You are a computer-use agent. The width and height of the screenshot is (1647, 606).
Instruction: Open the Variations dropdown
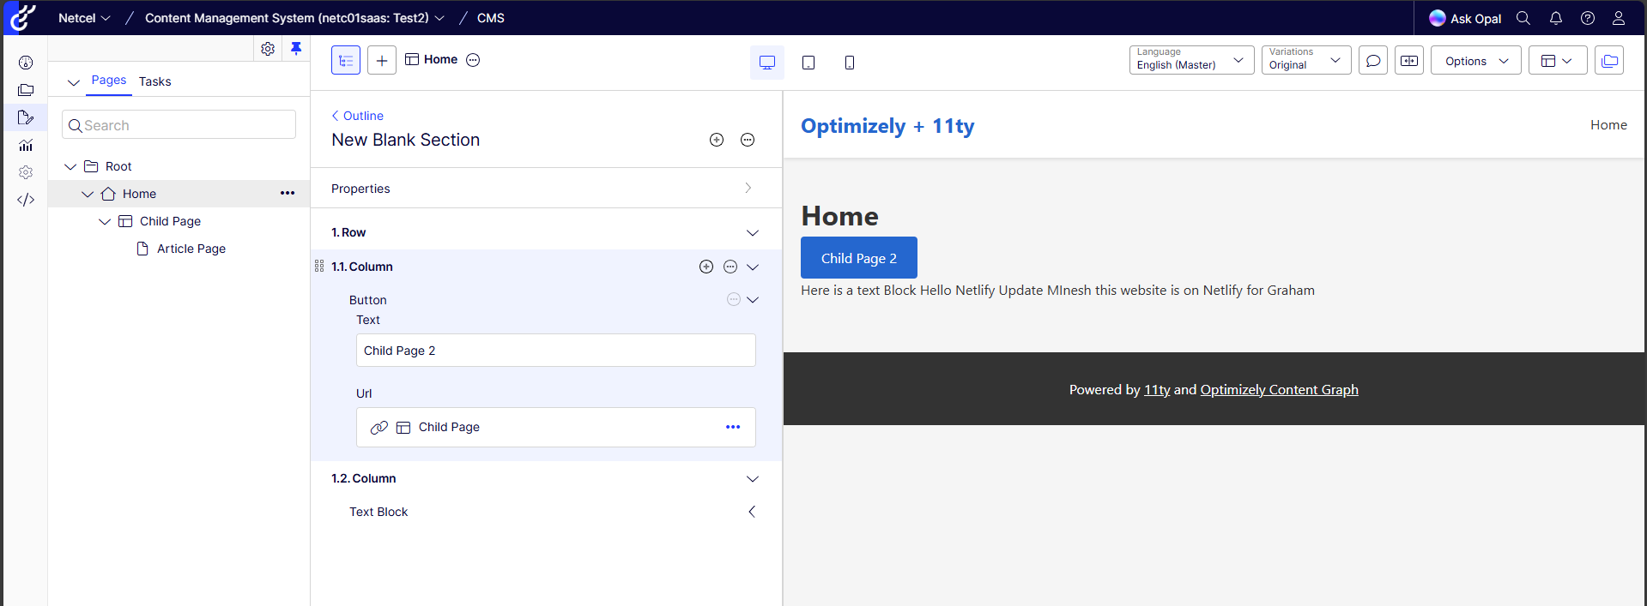click(x=1305, y=60)
